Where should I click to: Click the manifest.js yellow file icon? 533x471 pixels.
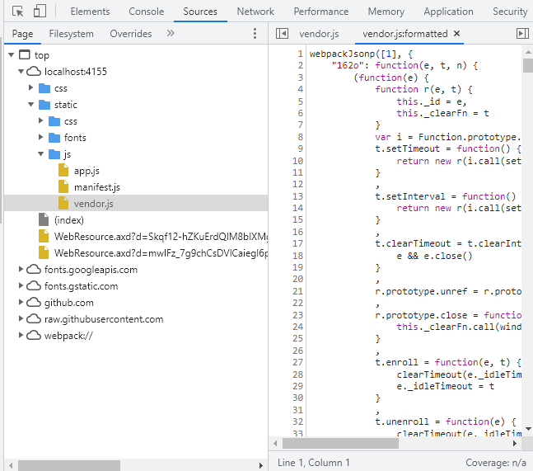coord(63,186)
